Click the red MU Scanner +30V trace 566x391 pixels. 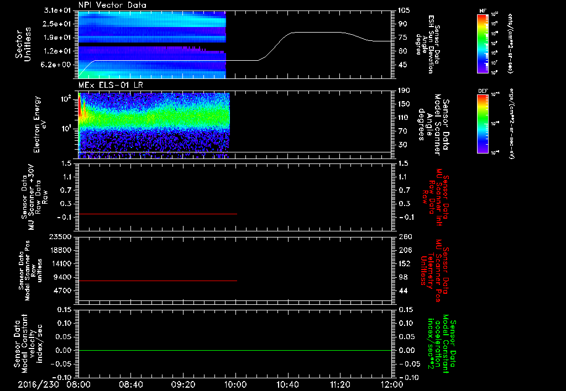(158, 214)
